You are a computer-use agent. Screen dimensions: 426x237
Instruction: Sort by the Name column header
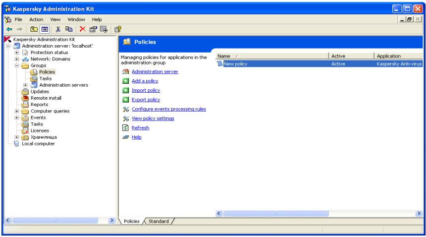(x=272, y=56)
